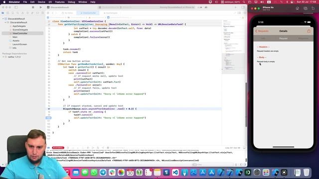Open the issue navigator warning icon
Viewport: 319px width, 179px height.
(x=22, y=13)
